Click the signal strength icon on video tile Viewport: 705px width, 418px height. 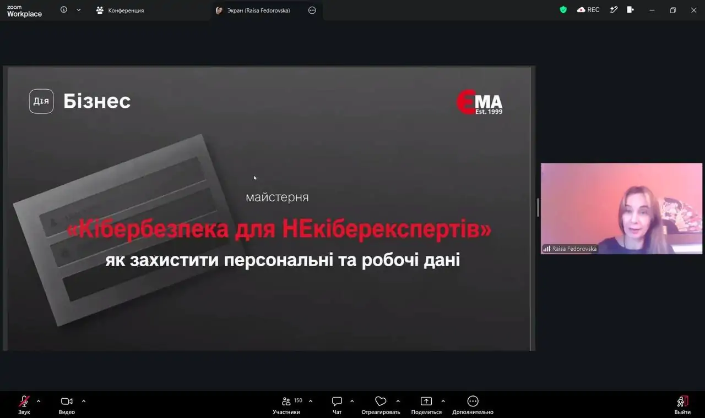(x=547, y=249)
